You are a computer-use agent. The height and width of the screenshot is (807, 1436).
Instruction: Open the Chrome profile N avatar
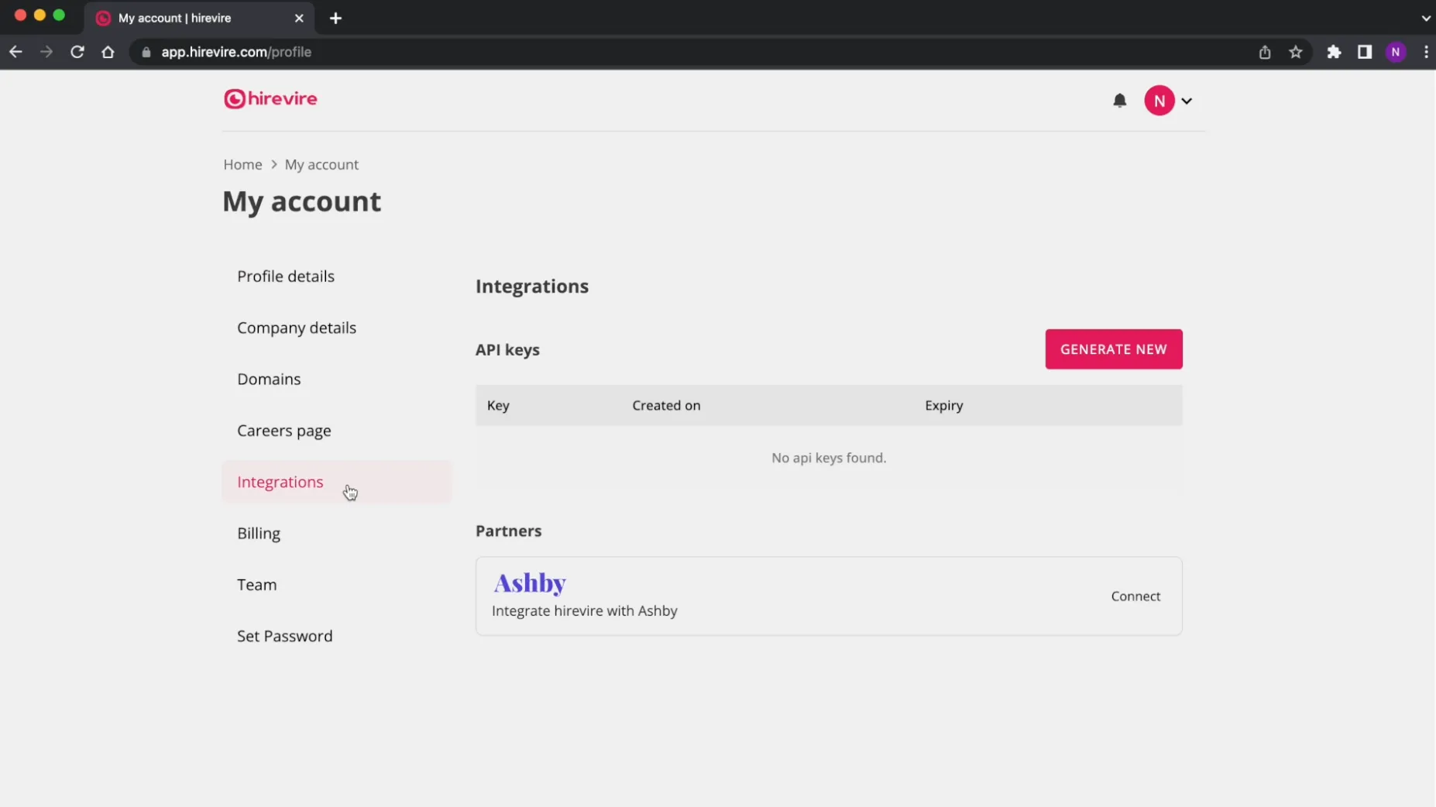coord(1395,52)
